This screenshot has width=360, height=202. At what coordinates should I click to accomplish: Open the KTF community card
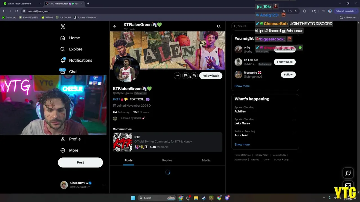[x=167, y=142]
